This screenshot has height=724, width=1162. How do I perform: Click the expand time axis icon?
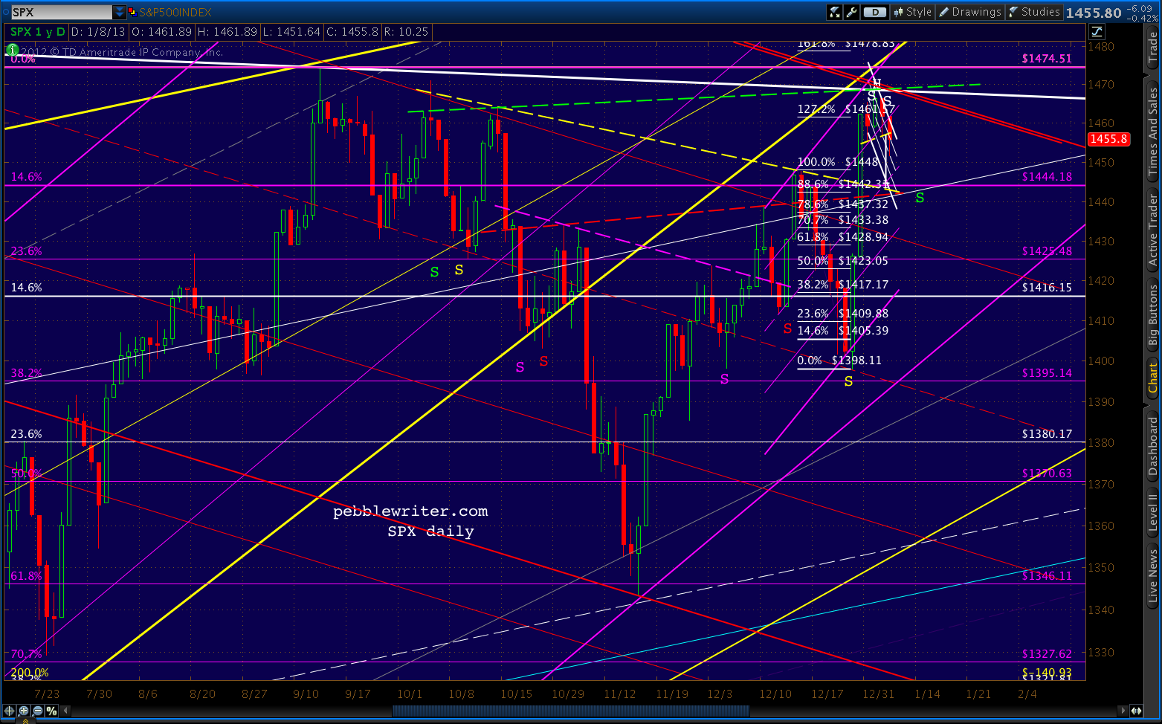click(1137, 711)
